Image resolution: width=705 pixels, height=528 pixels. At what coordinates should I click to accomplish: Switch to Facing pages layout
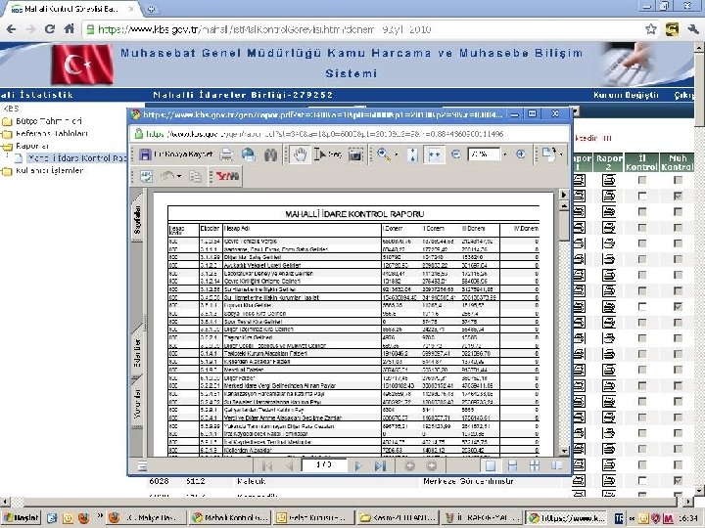556,466
